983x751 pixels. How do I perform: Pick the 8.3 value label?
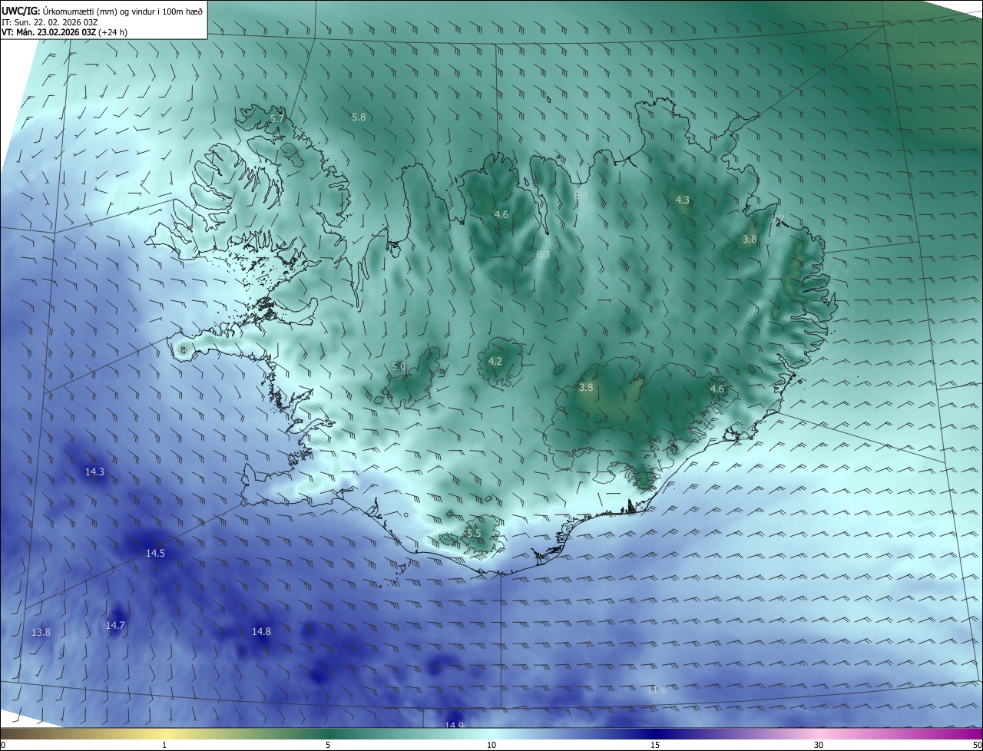pyautogui.click(x=543, y=254)
